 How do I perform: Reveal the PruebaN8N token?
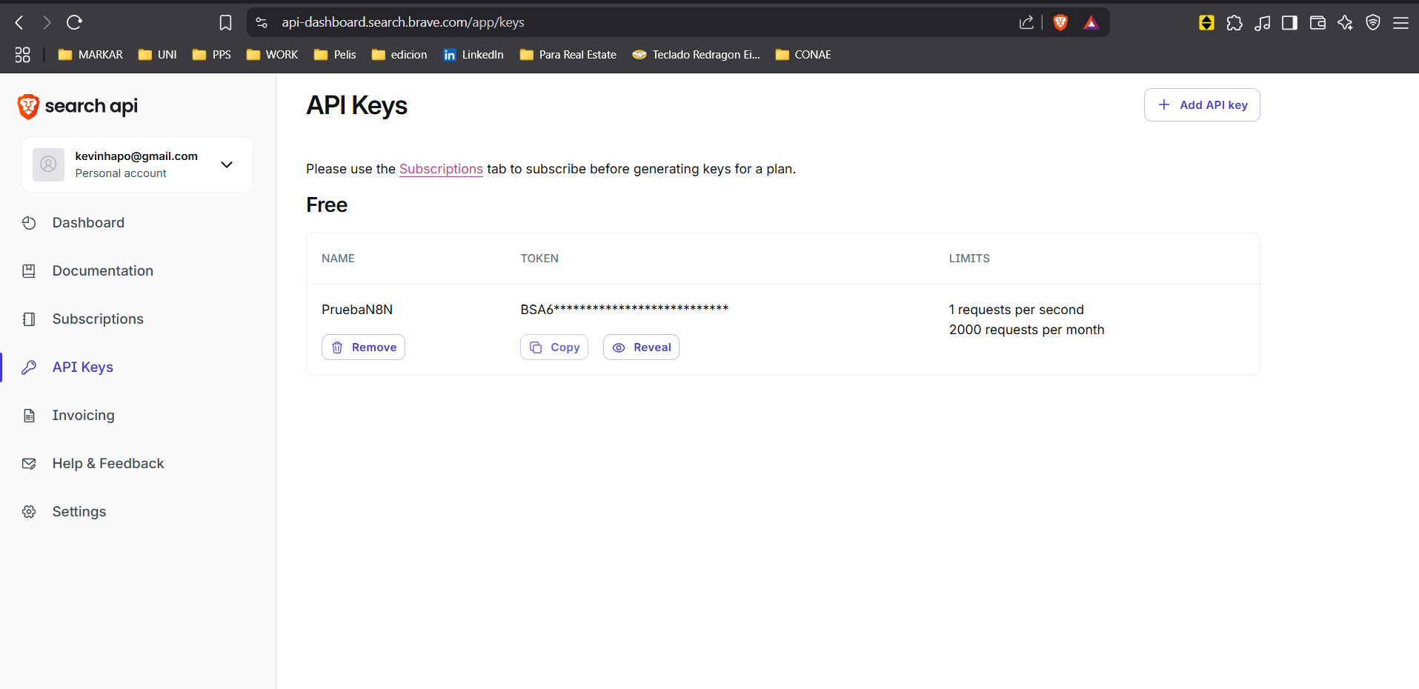click(x=641, y=347)
